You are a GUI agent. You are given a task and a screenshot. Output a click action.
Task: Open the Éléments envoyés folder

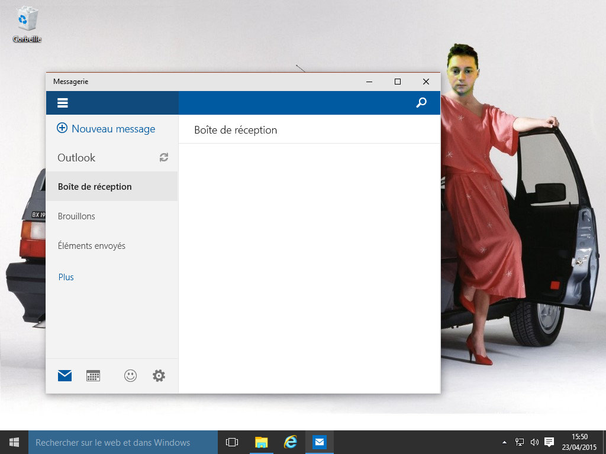click(92, 246)
